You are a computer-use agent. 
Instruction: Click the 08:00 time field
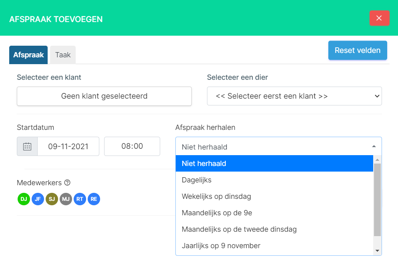click(132, 146)
